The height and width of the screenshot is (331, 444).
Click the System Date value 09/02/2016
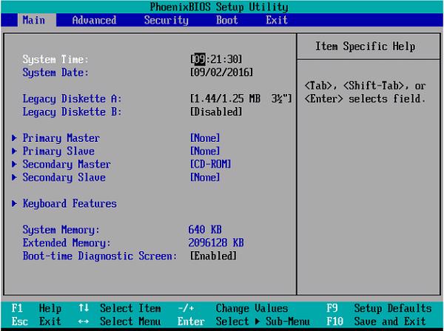click(x=222, y=72)
